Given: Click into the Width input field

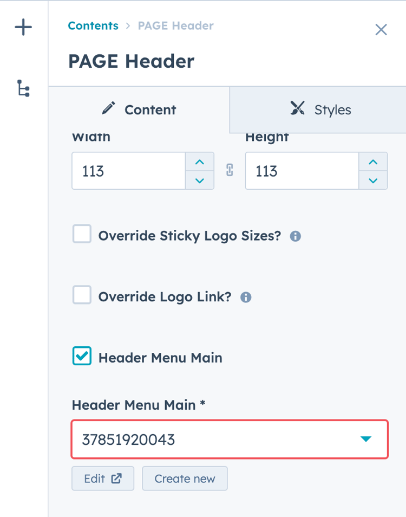Looking at the screenshot, I should [129, 171].
